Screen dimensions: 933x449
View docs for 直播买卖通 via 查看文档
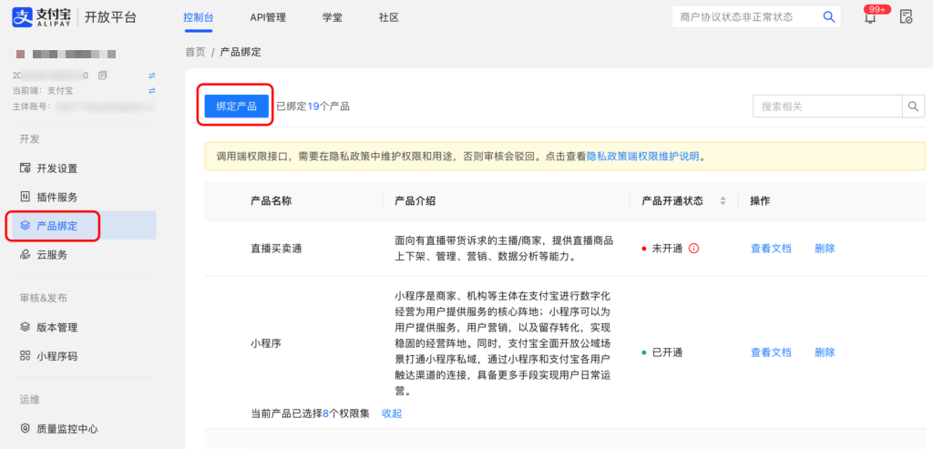click(771, 249)
